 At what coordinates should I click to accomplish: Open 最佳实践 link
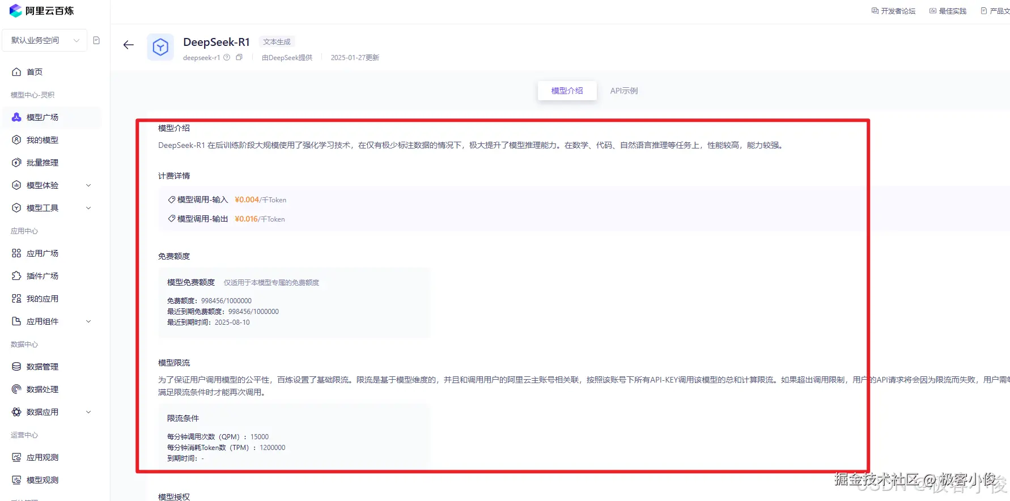948,11
